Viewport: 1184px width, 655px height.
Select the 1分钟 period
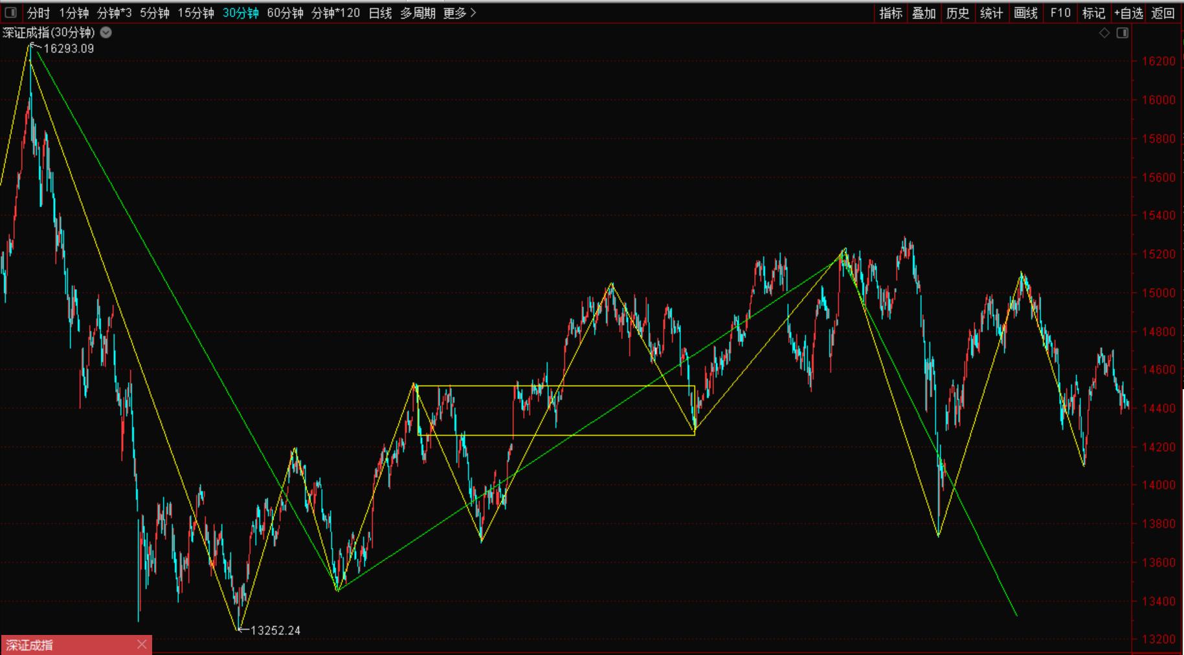(x=74, y=13)
